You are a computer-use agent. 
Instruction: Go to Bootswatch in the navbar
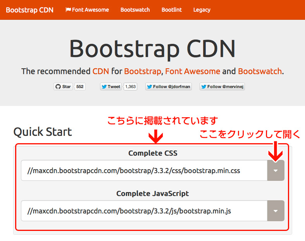click(x=135, y=10)
